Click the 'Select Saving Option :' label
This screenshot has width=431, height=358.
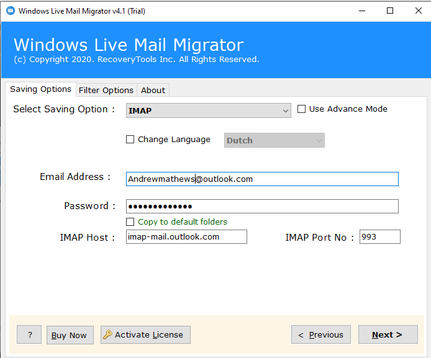tap(64, 109)
